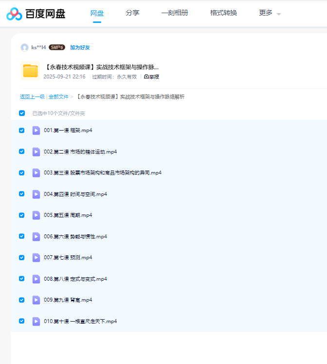Uncheck the 002.第二课 市场的整体运动.mp4 checkbox
This screenshot has height=364, width=327.
click(x=22, y=152)
